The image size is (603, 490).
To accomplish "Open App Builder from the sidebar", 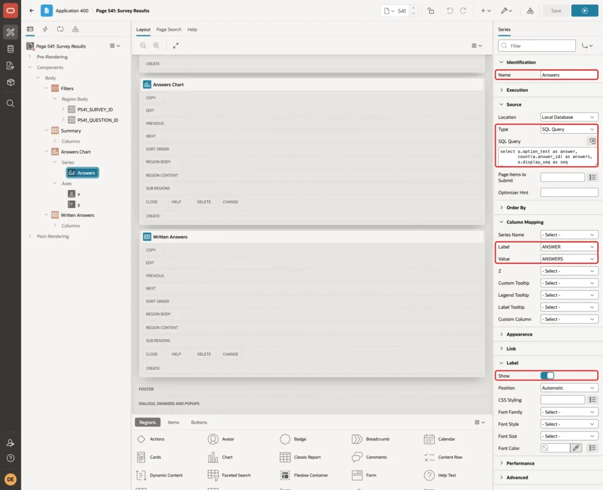I will pyautogui.click(x=11, y=32).
